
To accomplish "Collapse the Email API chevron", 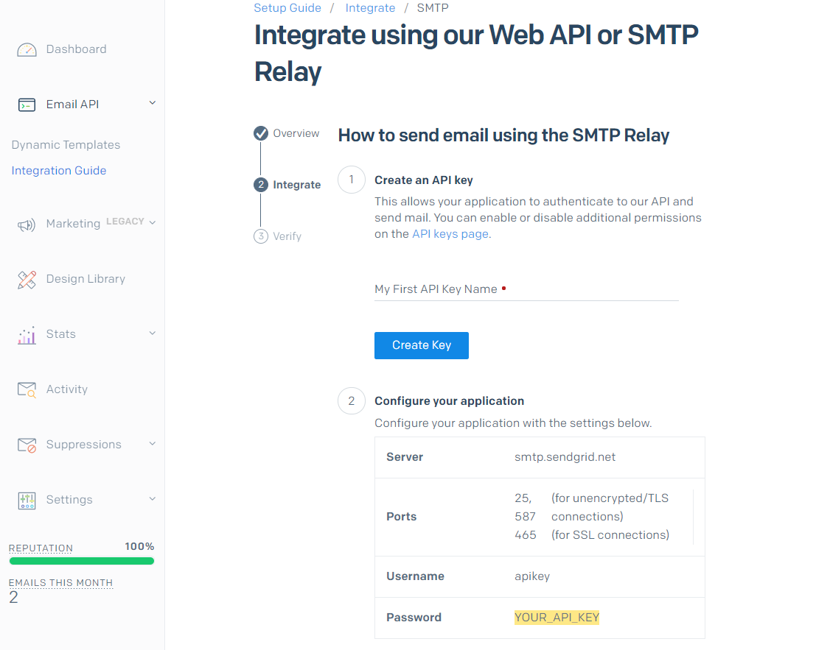I will point(153,103).
